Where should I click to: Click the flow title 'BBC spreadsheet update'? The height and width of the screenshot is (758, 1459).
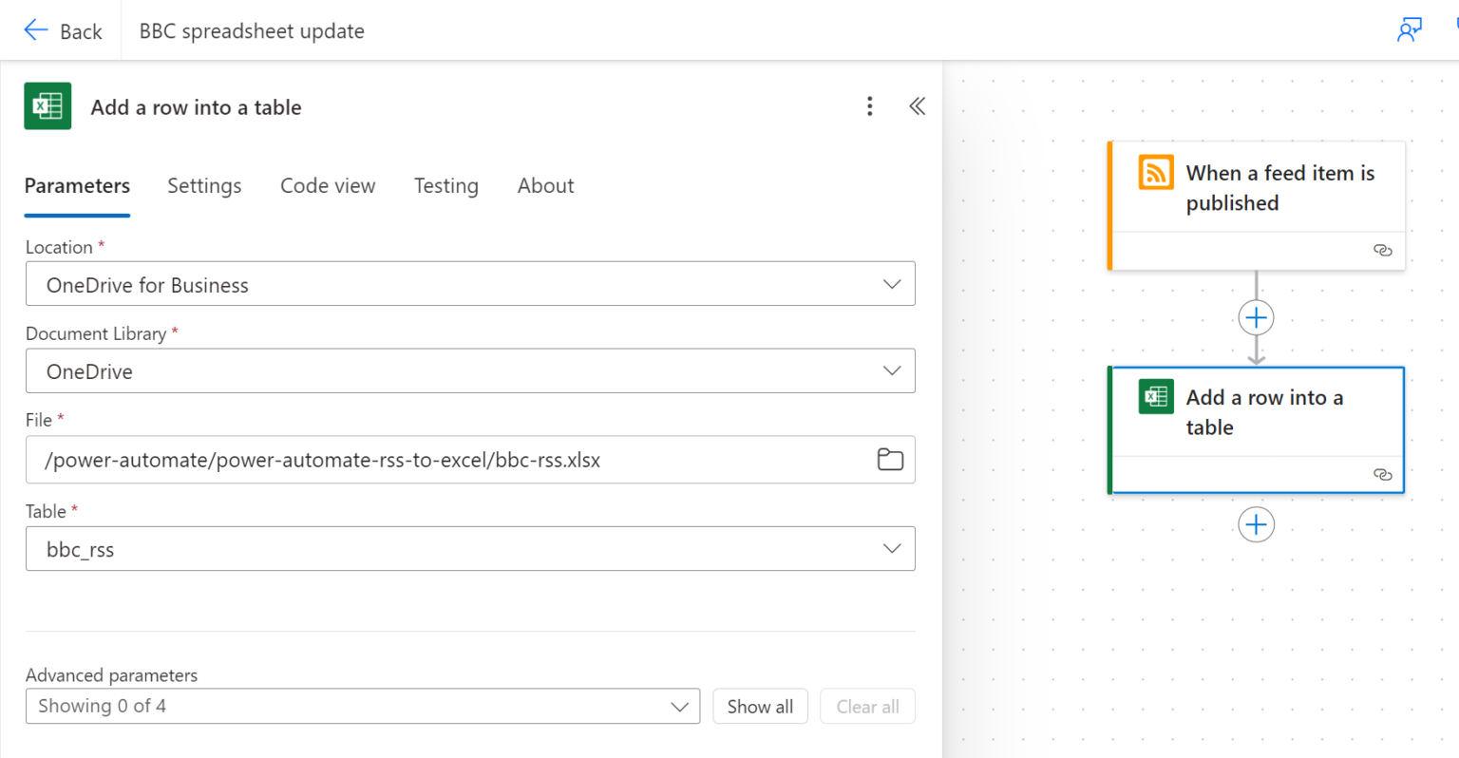click(252, 31)
